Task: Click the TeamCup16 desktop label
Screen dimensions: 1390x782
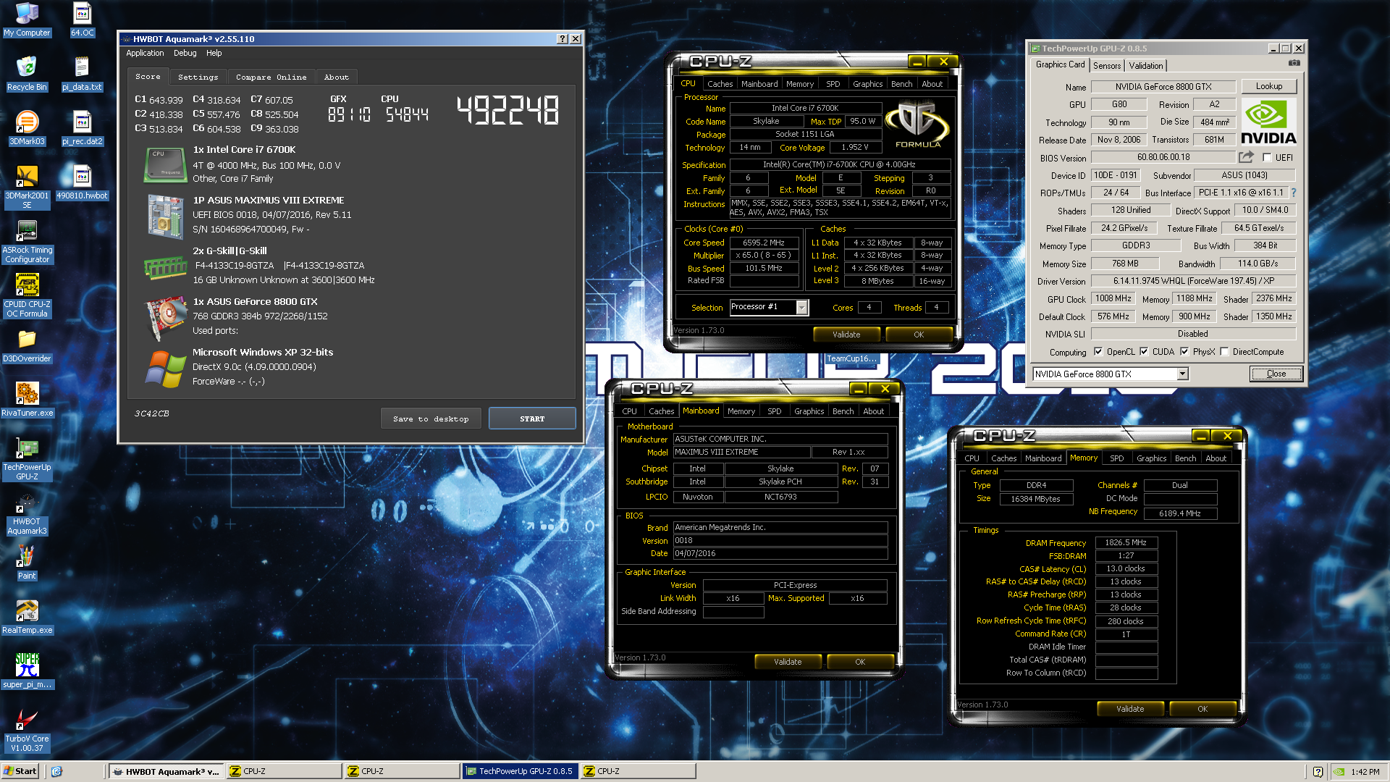Action: click(851, 358)
